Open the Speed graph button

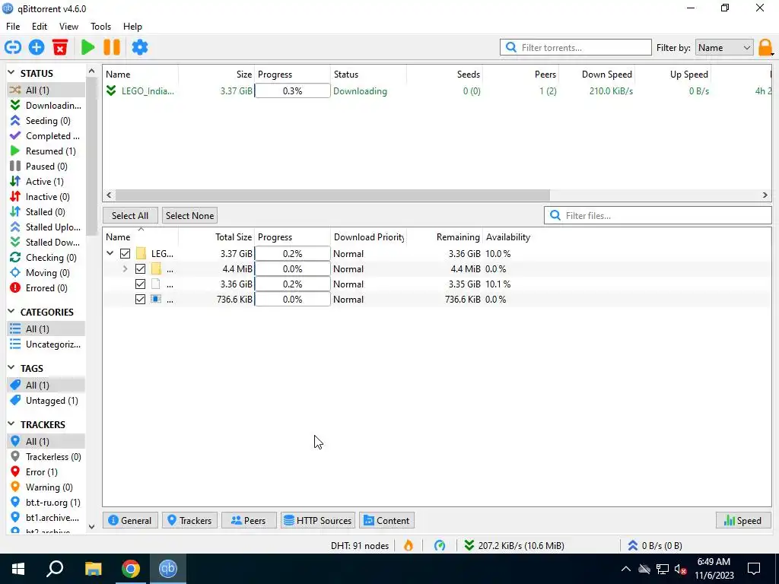tap(743, 520)
